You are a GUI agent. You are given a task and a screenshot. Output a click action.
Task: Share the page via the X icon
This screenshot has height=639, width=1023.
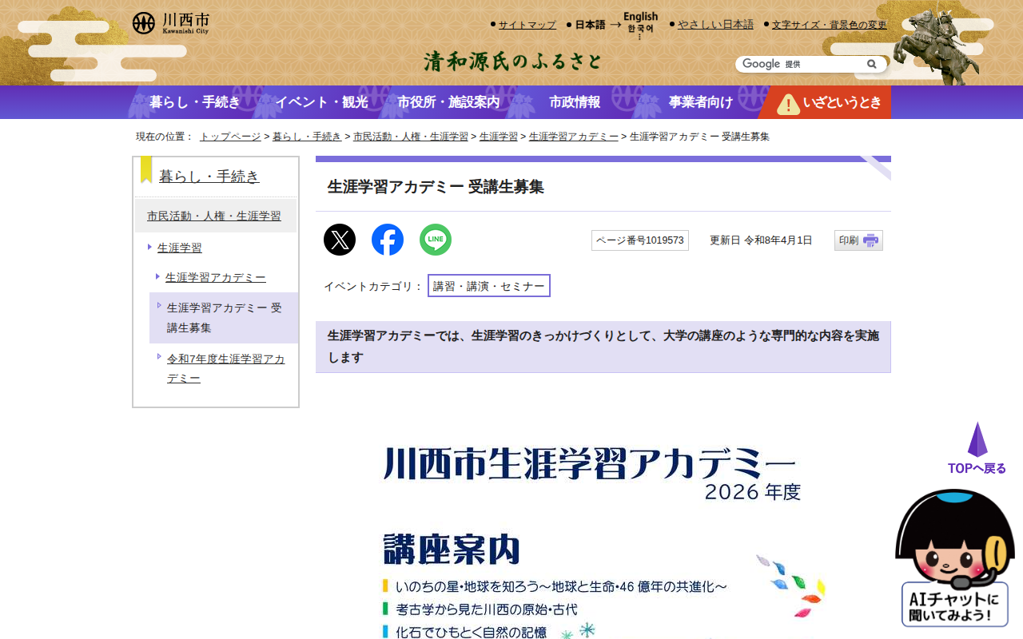pos(339,239)
